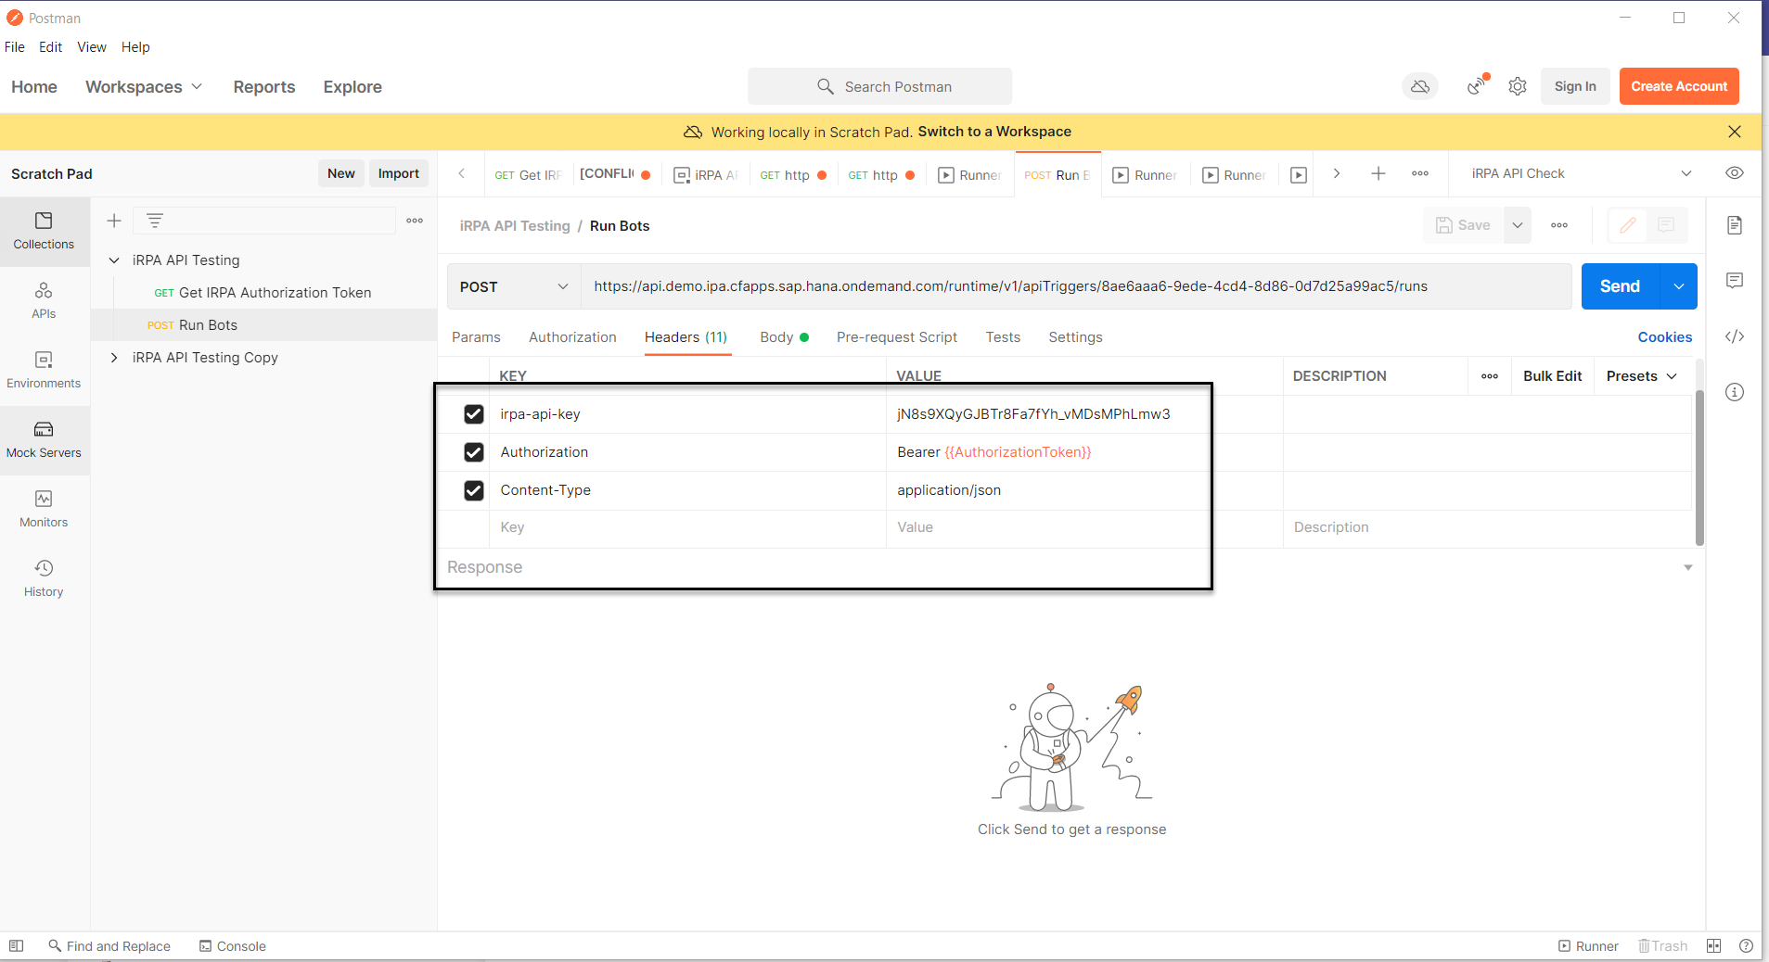Open request more actions ellipsis near Save
The width and height of the screenshot is (1769, 962).
[1559, 225]
